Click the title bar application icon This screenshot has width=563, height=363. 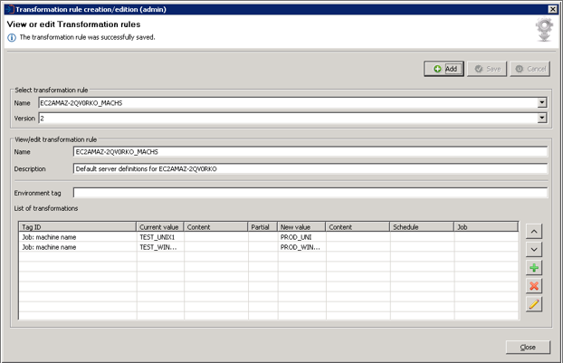tap(10, 9)
